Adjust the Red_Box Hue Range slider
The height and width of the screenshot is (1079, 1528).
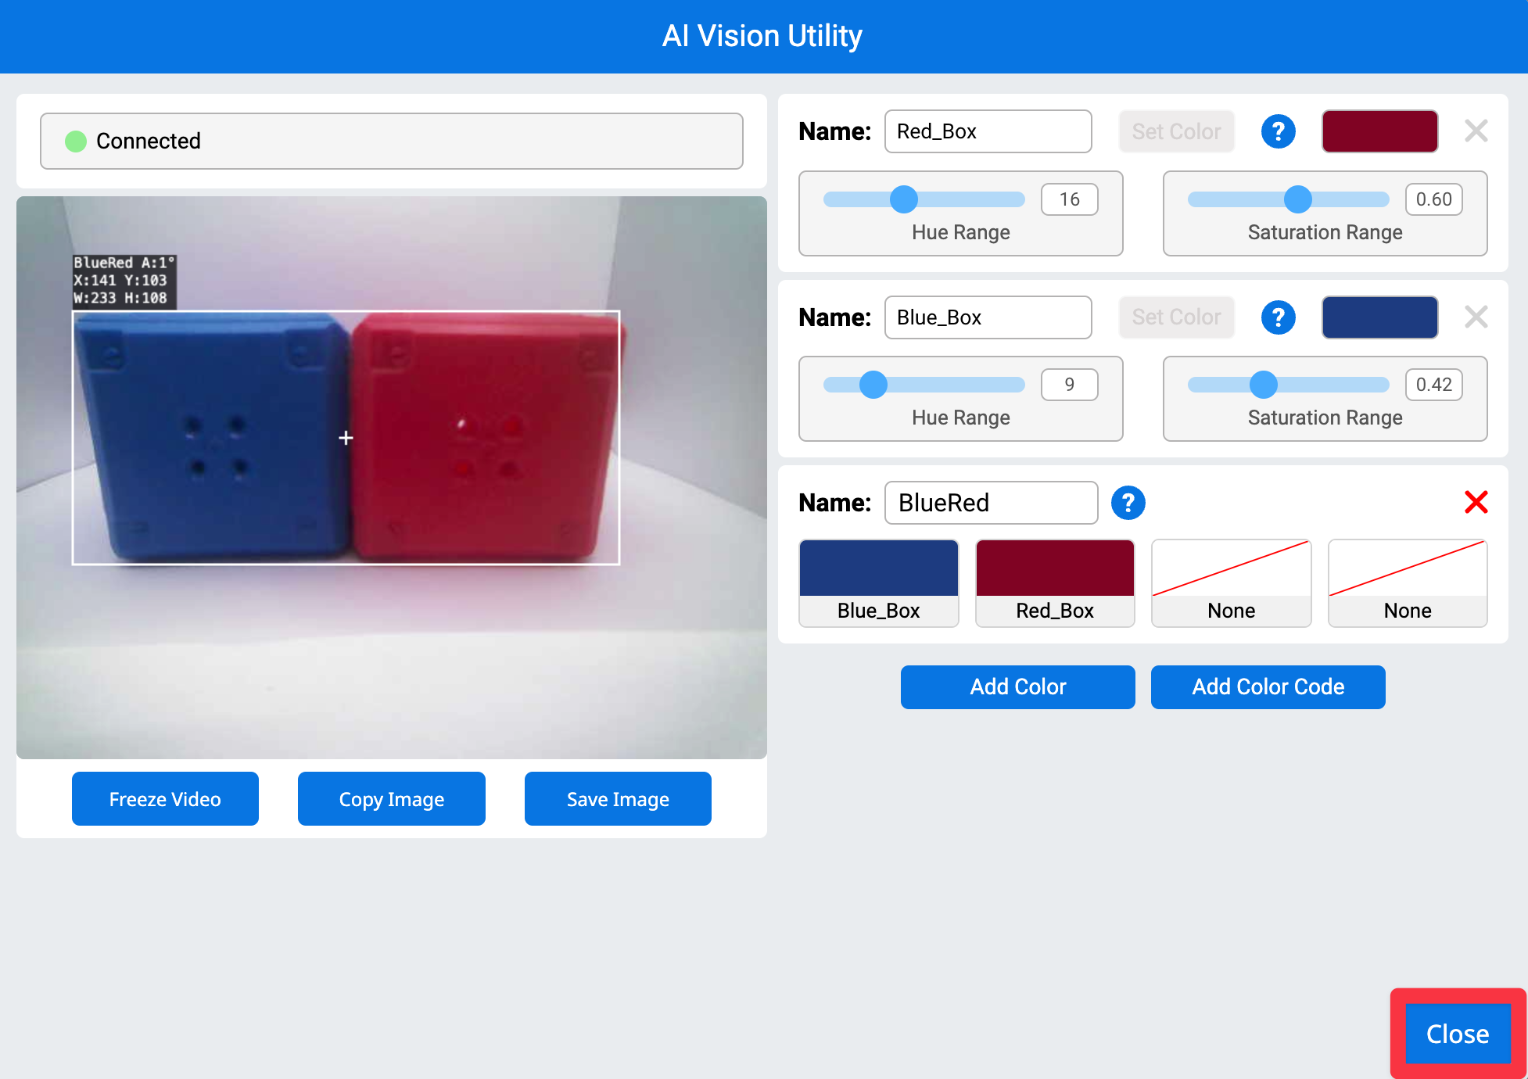(903, 199)
